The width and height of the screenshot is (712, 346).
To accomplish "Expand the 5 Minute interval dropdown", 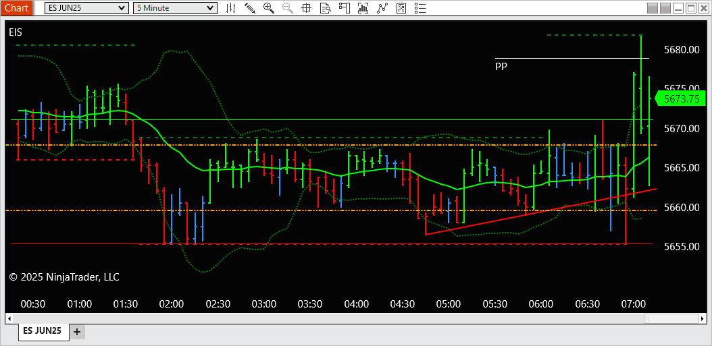I will click(175, 7).
